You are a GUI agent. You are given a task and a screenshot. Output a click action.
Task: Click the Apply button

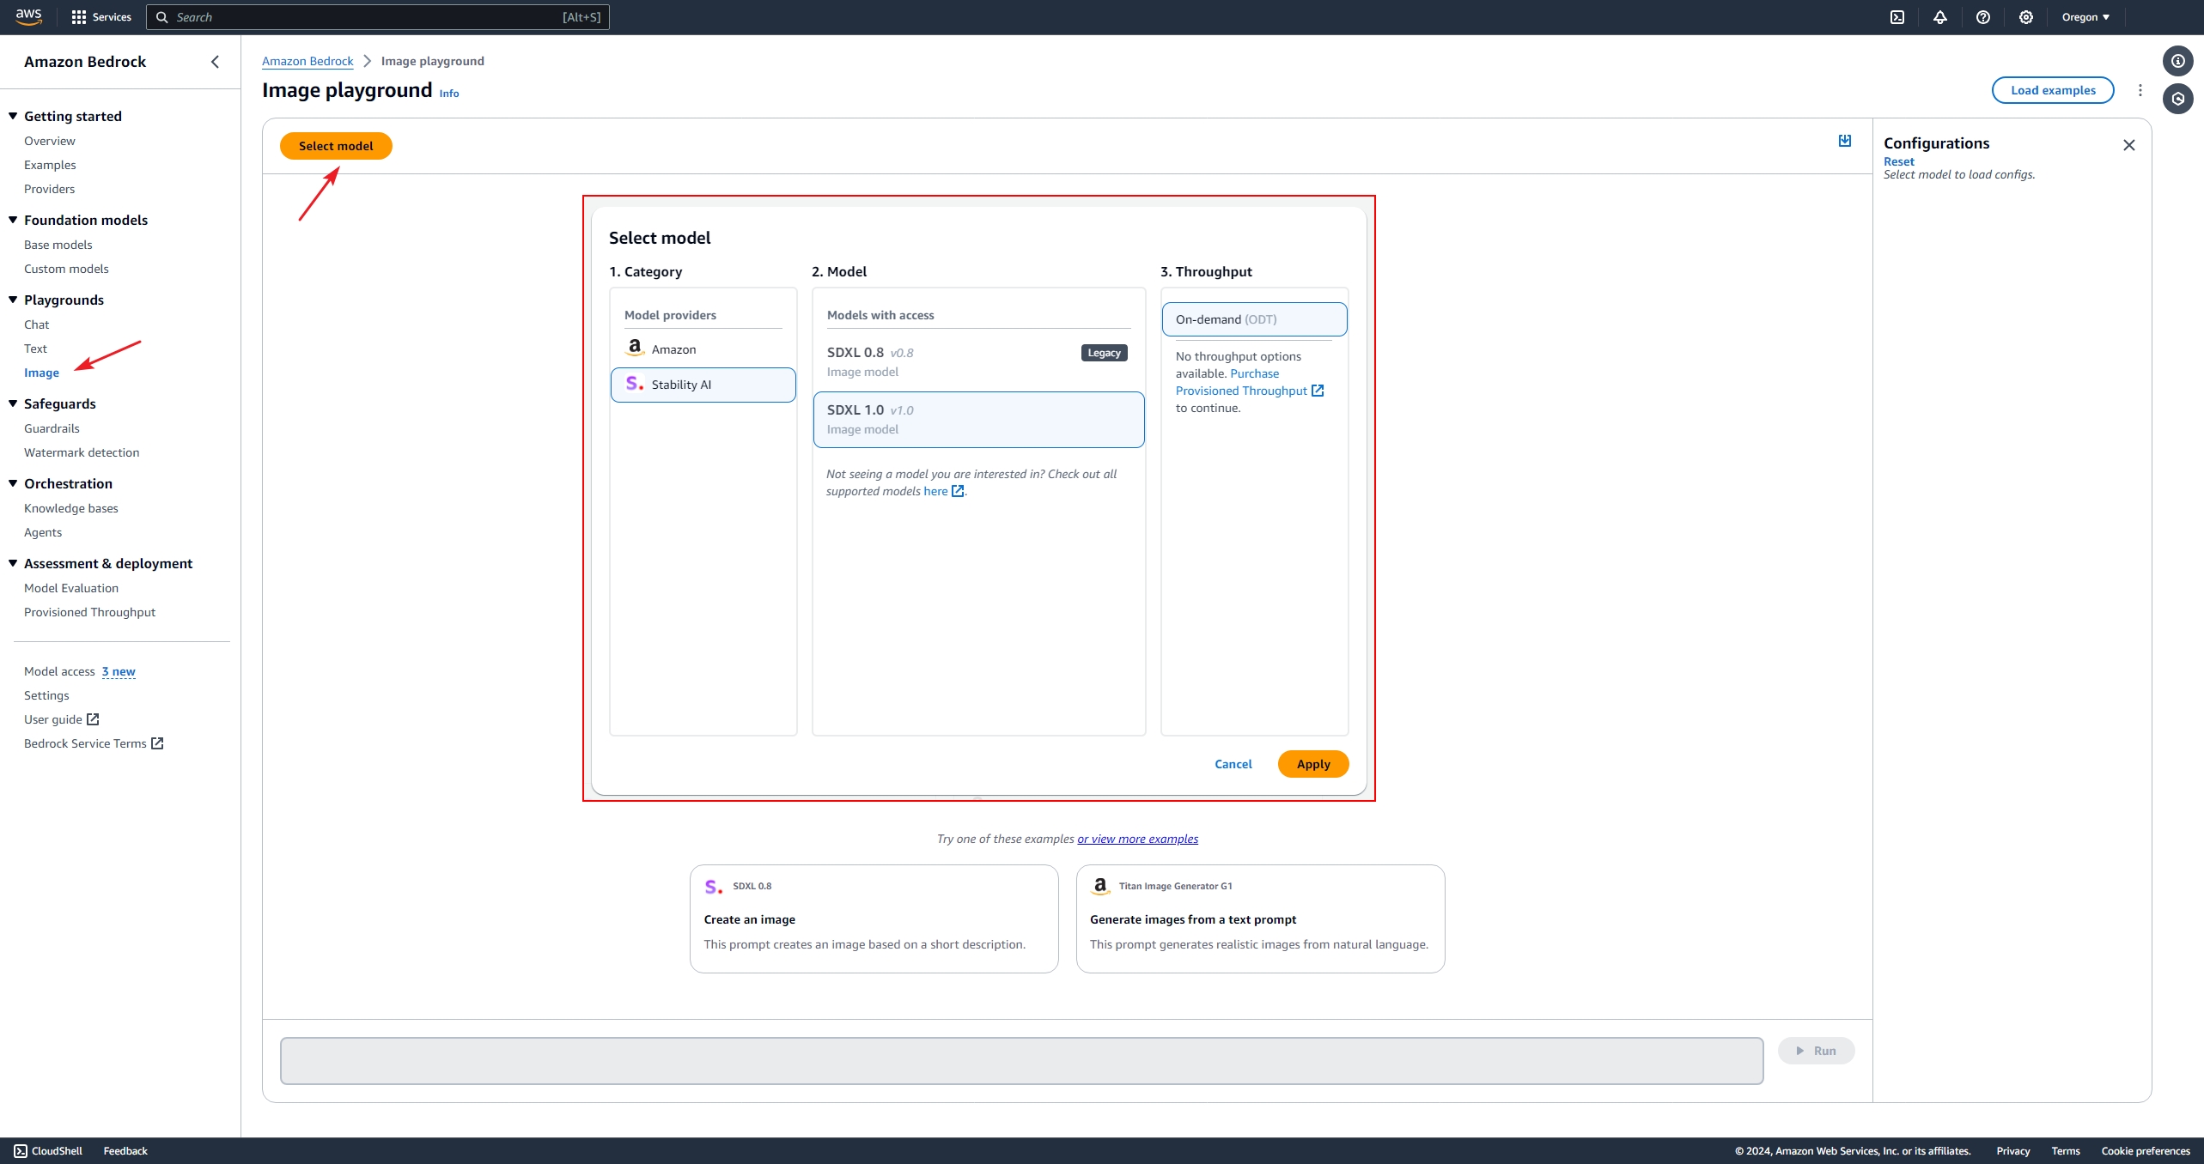(x=1312, y=764)
